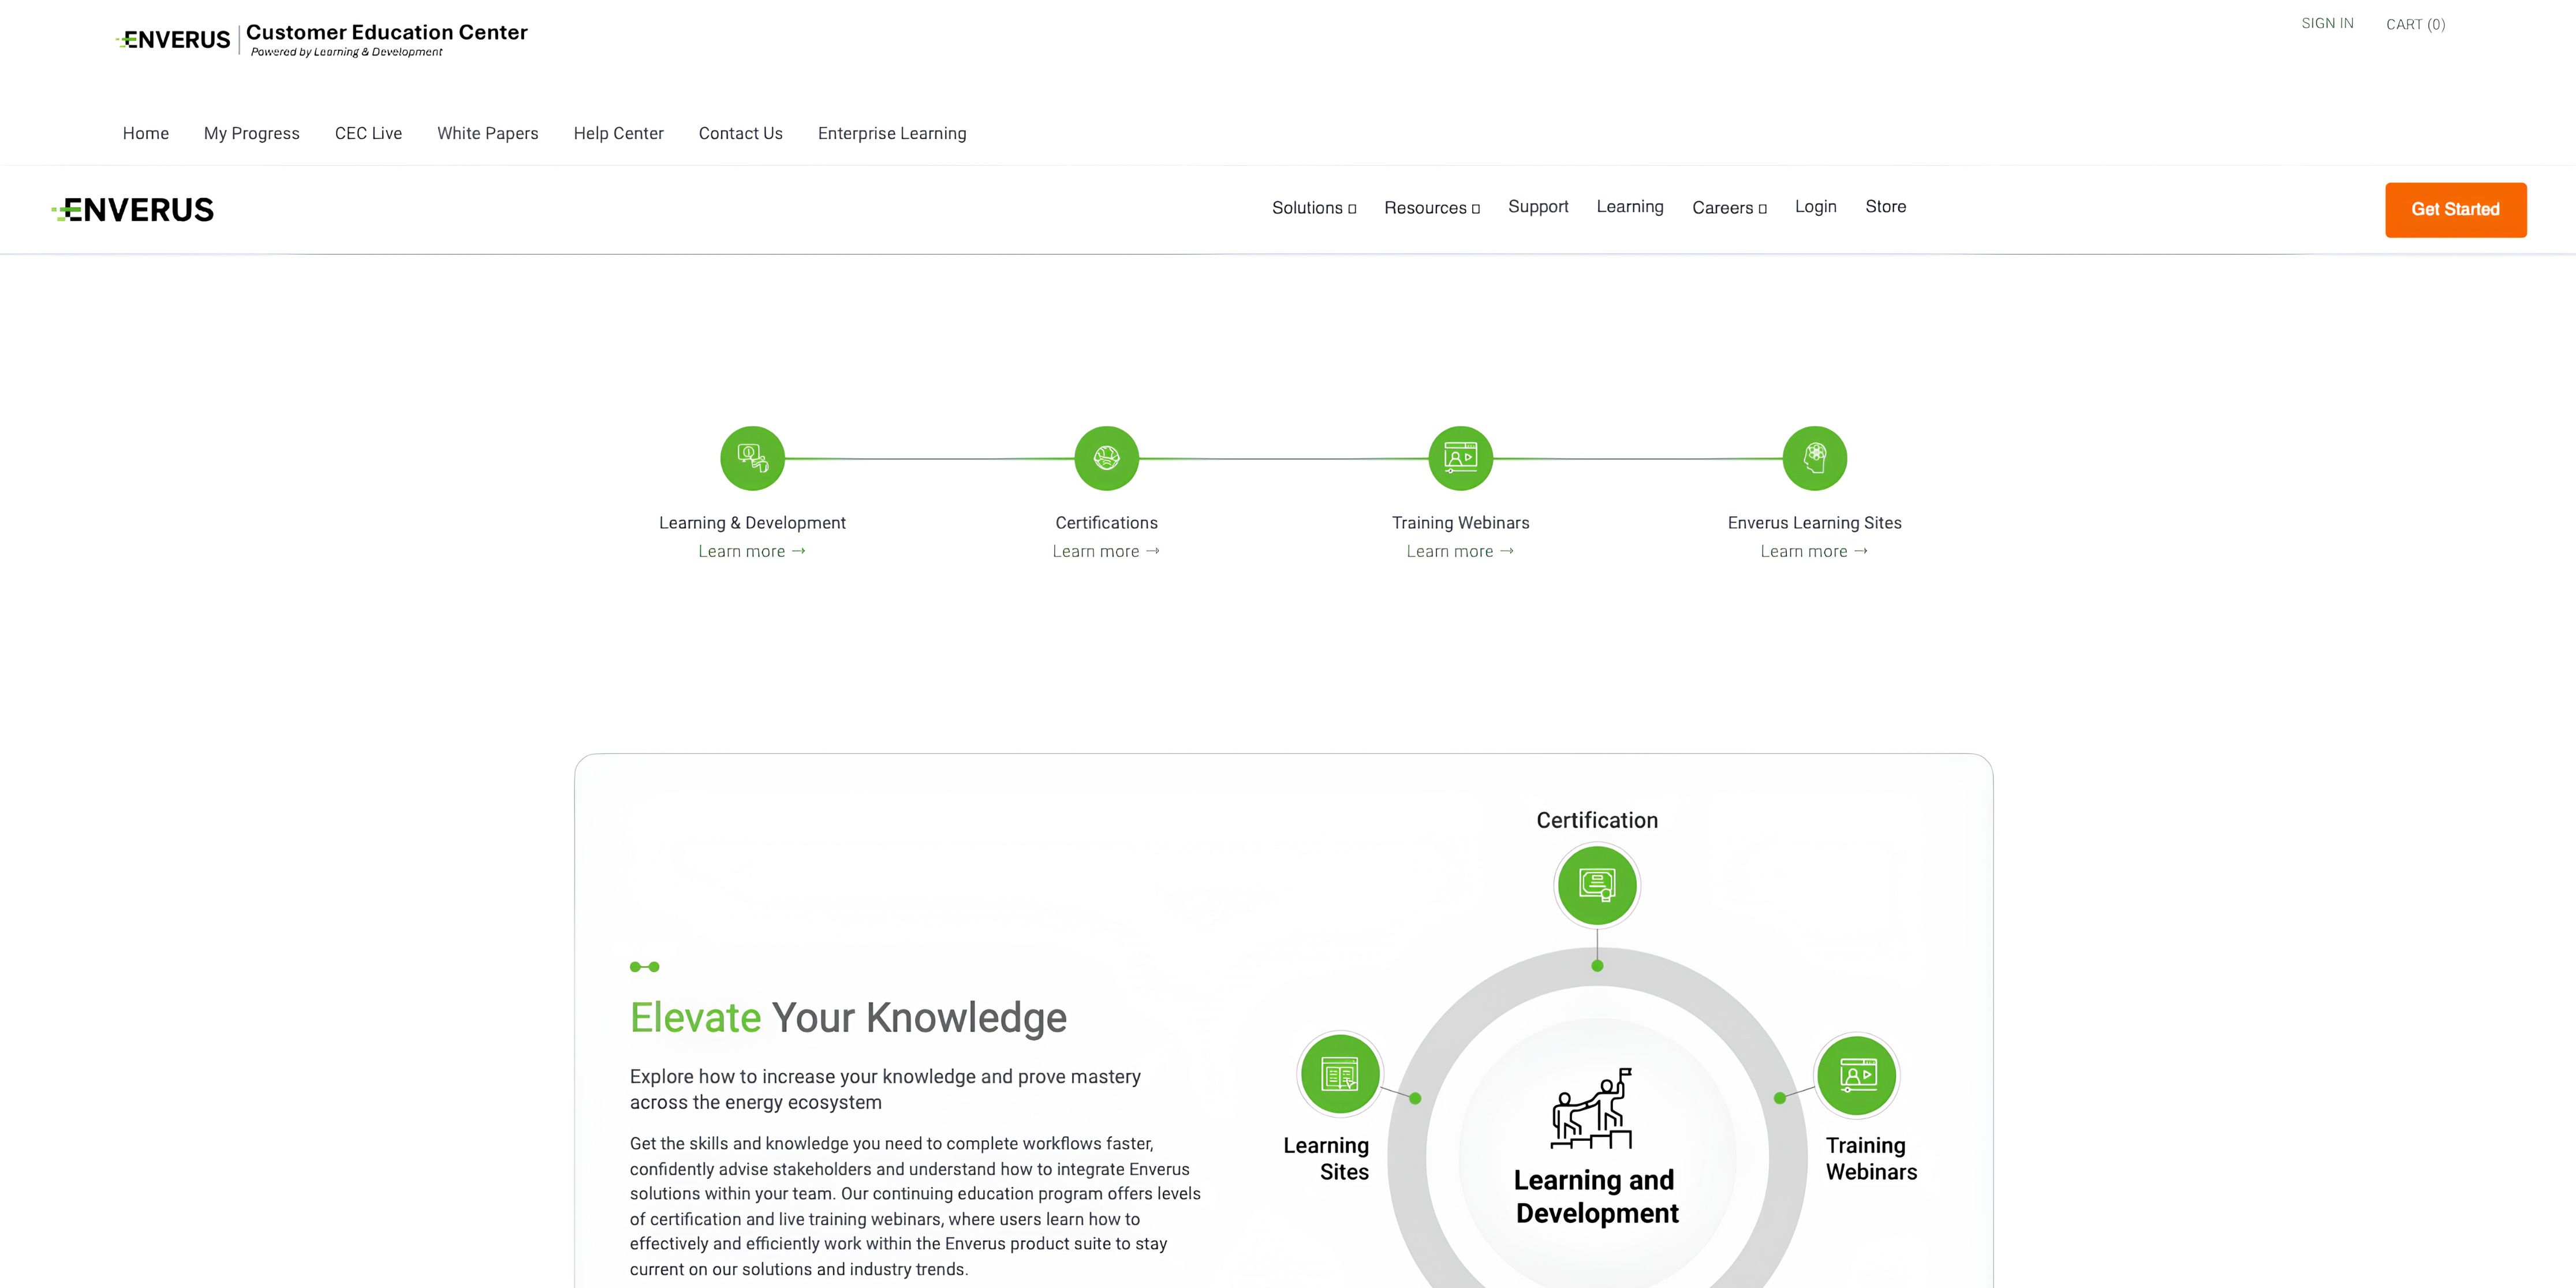Open the Learning & Development green circle icon
Screen dimensions: 2576x1288
[x=752, y=459]
